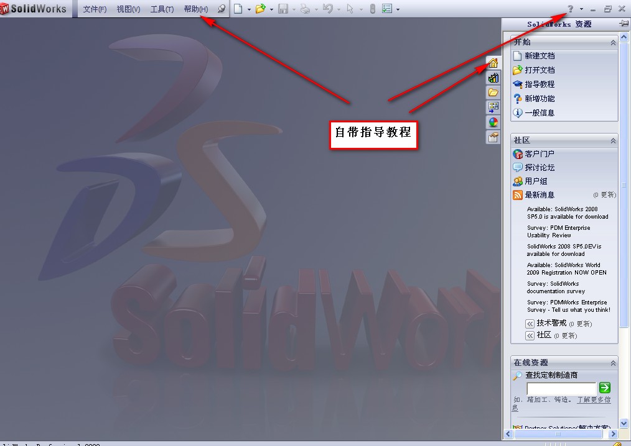Open the 客户门户 link
The width and height of the screenshot is (631, 446).
click(540, 154)
